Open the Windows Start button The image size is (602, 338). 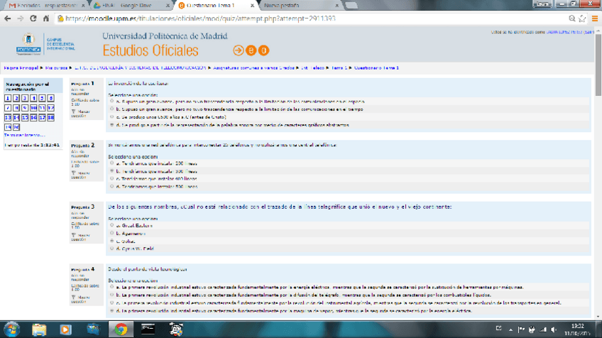pos(12,329)
